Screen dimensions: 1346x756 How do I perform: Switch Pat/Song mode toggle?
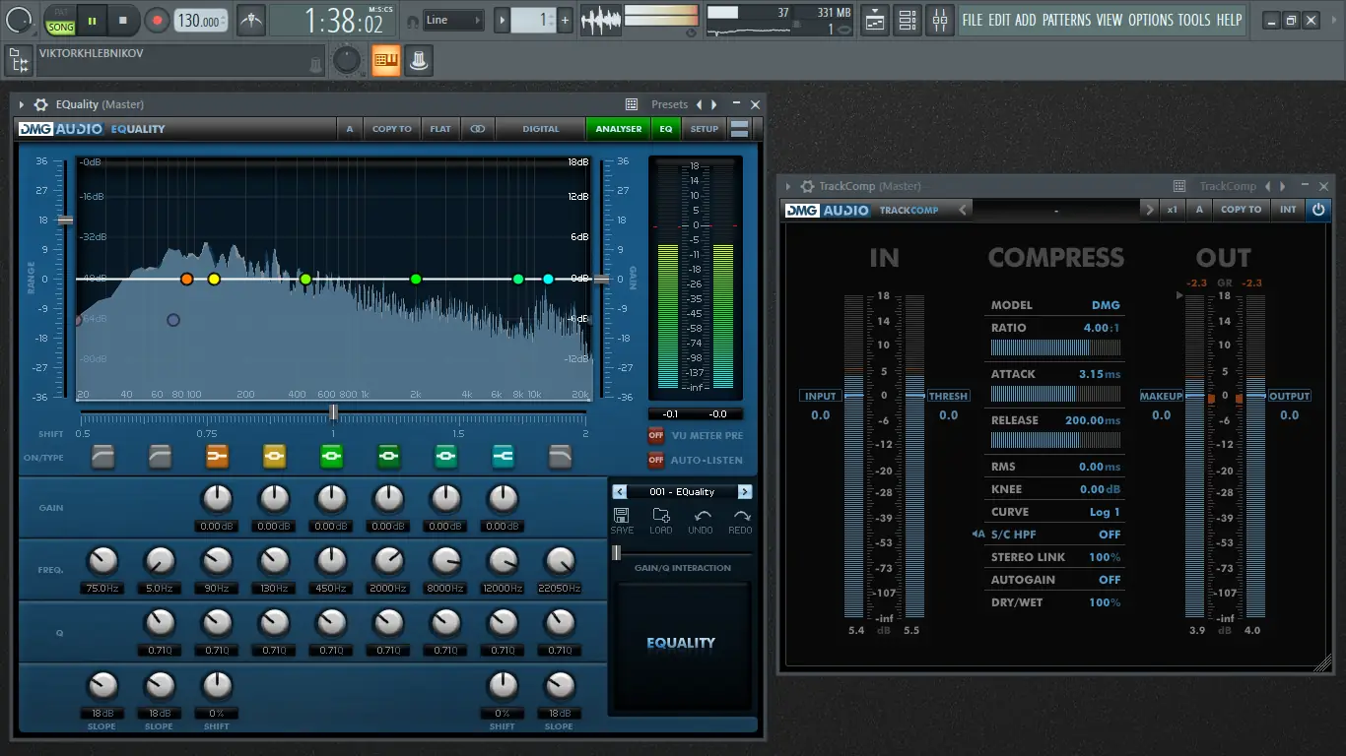pyautogui.click(x=60, y=22)
